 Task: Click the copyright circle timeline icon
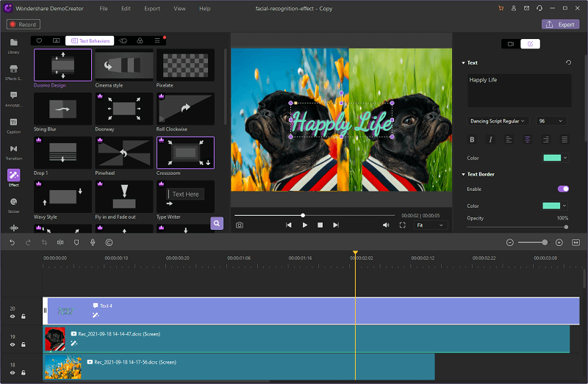(x=109, y=242)
